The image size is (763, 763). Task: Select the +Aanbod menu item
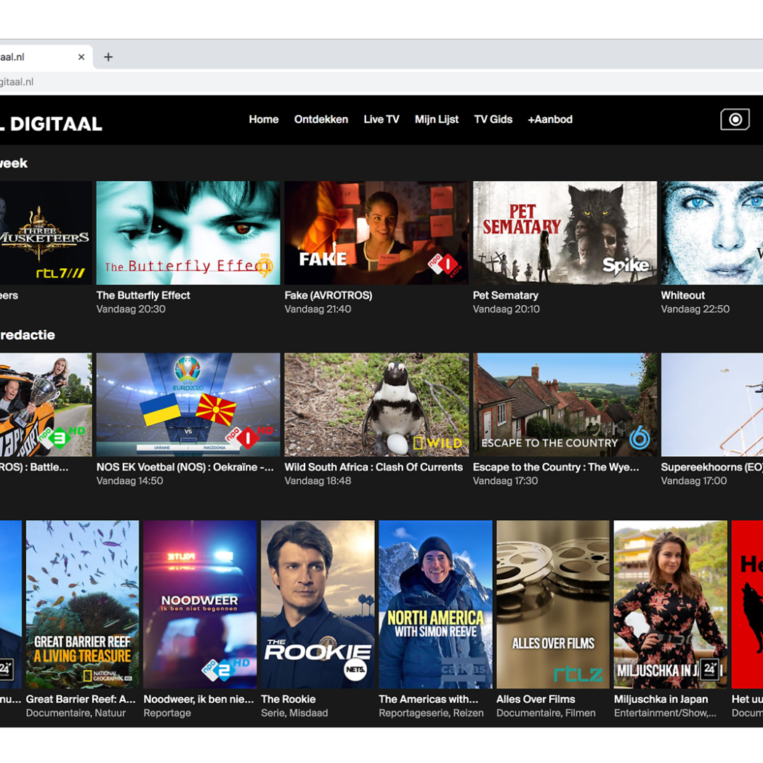(550, 119)
